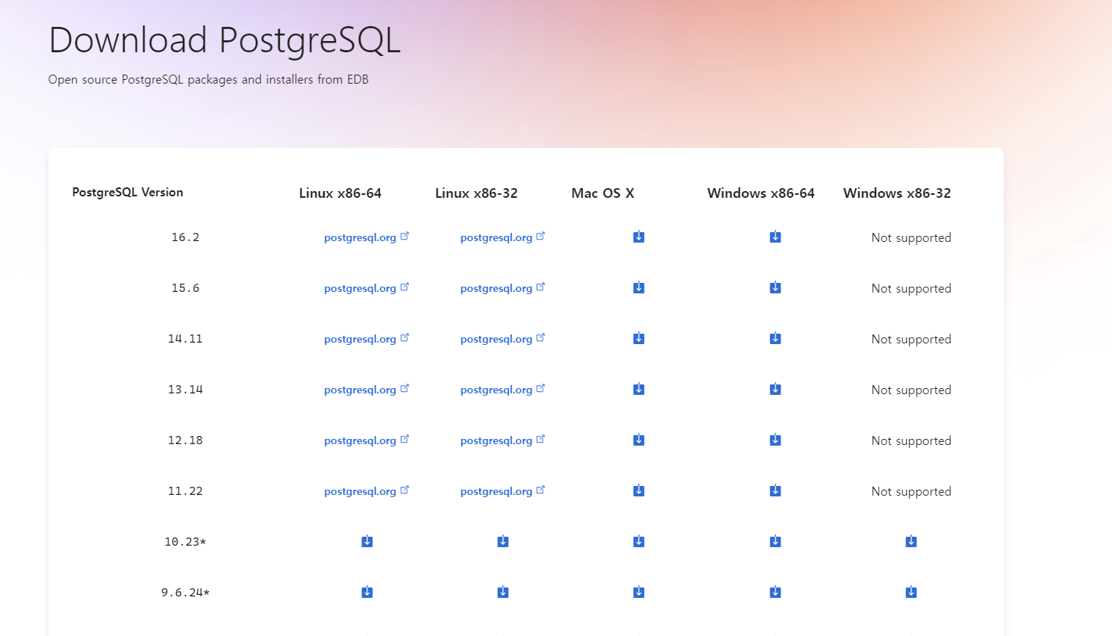Click the version 10.23* cell

point(185,542)
